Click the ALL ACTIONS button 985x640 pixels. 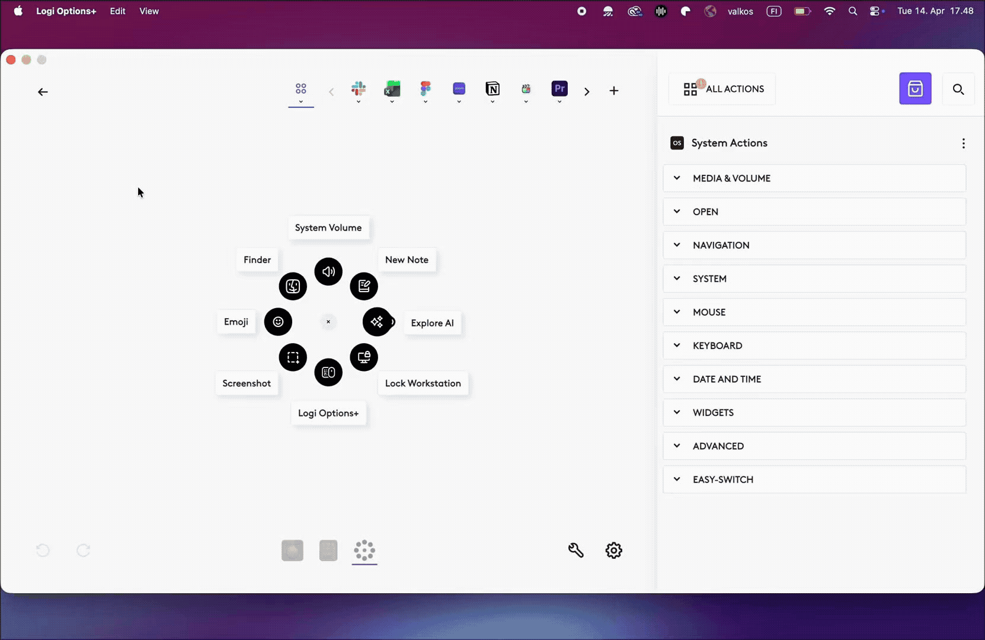tap(723, 89)
